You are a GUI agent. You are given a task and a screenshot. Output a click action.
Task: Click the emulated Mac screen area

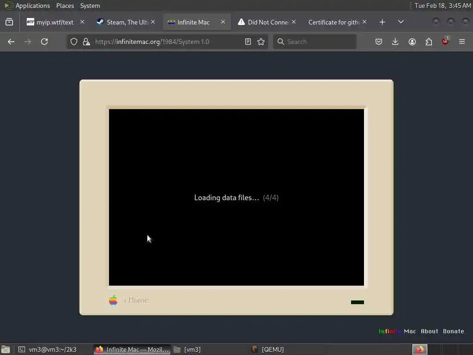coord(236,197)
